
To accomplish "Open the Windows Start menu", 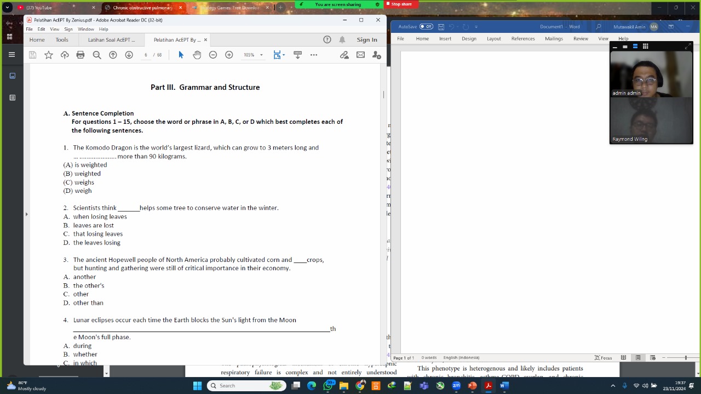I will (x=197, y=386).
